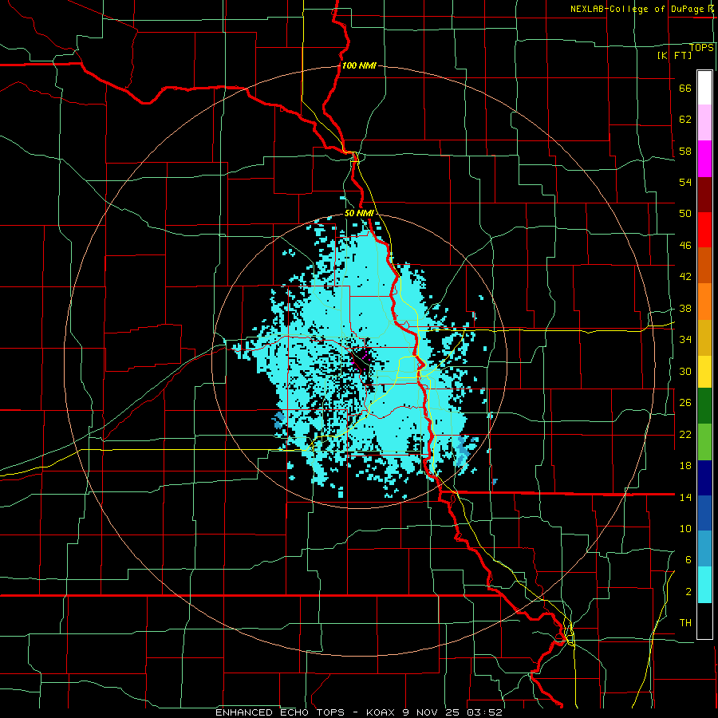Click the white swatch in the tops legend
The width and height of the screenshot is (718, 718).
point(704,87)
